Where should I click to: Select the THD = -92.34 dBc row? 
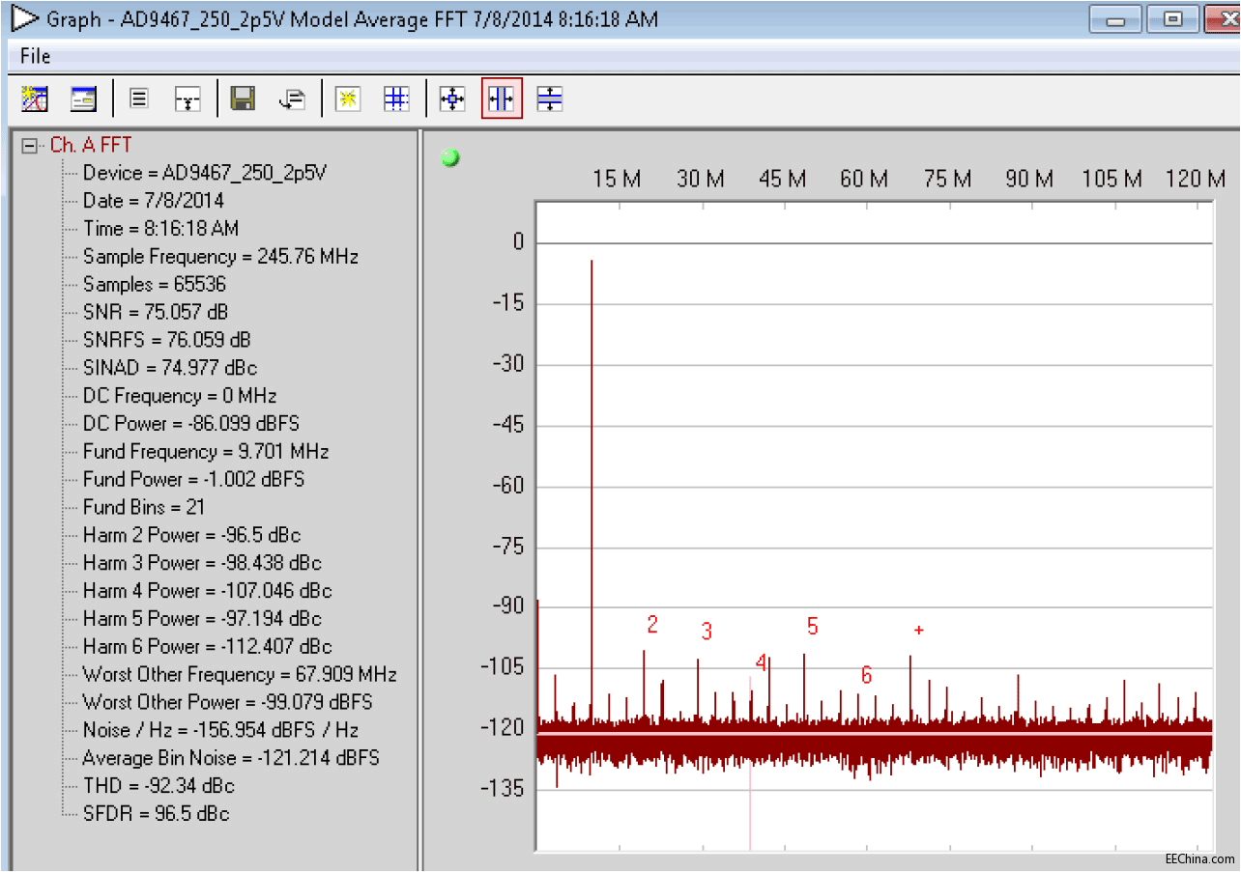159,786
